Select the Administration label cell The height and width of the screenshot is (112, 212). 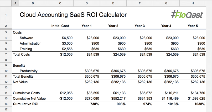30,44
